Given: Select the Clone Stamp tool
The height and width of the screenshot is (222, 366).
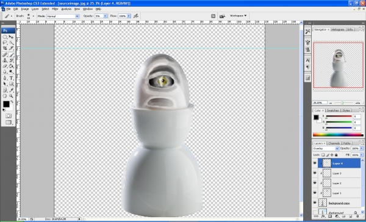Looking at the screenshot, I should (x=5, y=60).
